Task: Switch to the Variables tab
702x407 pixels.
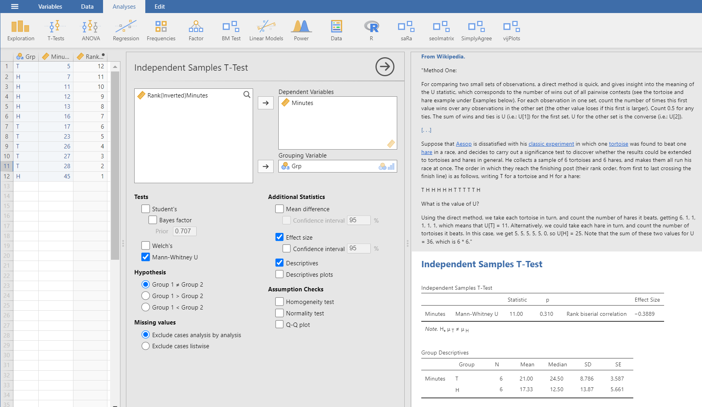Action: point(50,6)
